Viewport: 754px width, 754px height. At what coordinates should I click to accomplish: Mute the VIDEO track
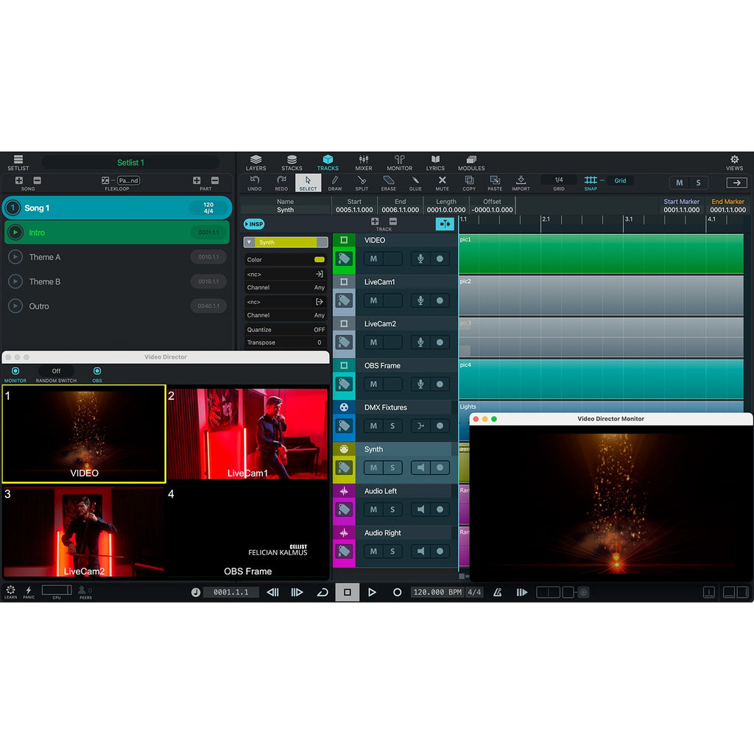click(x=373, y=258)
